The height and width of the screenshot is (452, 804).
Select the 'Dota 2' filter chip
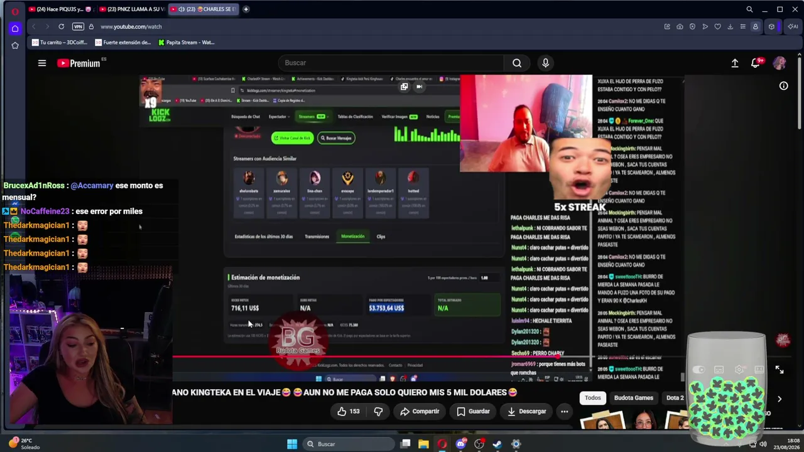point(674,398)
